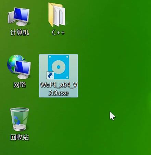151x155 pixels.
Task: Click the monitor in front of the globe
Action: tap(23, 70)
